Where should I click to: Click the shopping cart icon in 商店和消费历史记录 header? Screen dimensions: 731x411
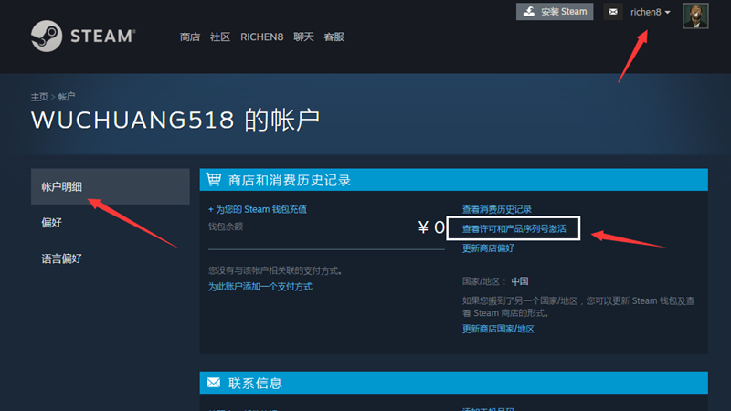tap(214, 180)
